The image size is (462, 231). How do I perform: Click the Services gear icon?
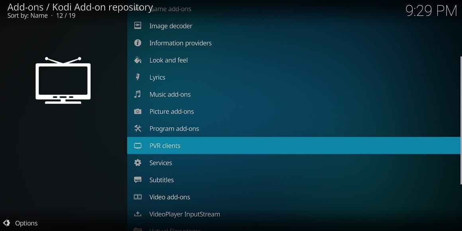click(138, 163)
